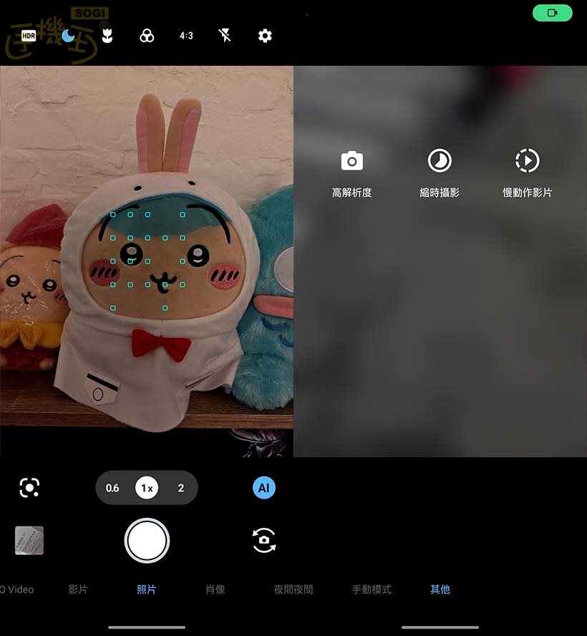Open the 夜間夜間 night tab
This screenshot has height=636, width=587.
[x=293, y=589]
